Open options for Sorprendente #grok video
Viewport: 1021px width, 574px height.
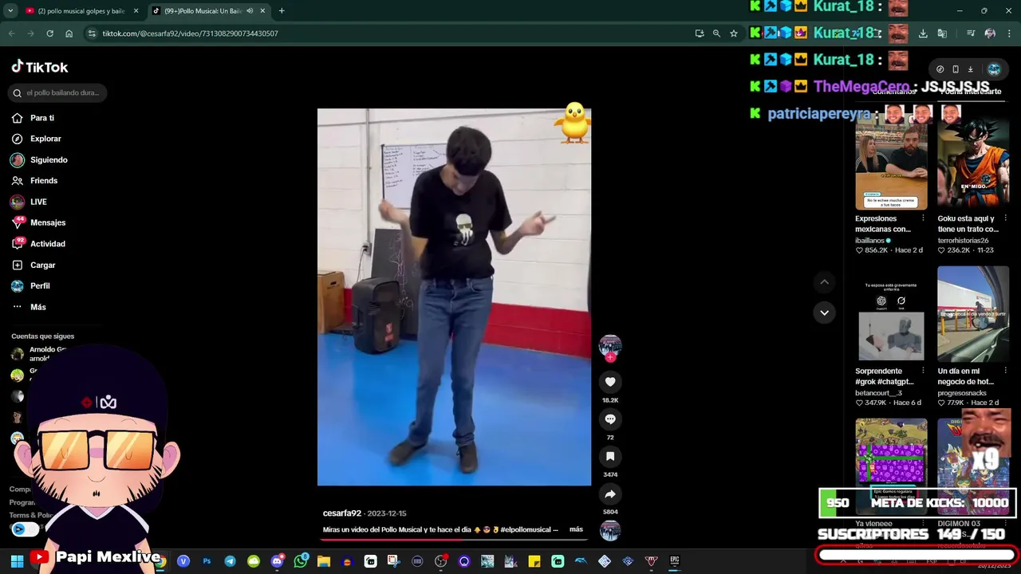click(x=923, y=371)
